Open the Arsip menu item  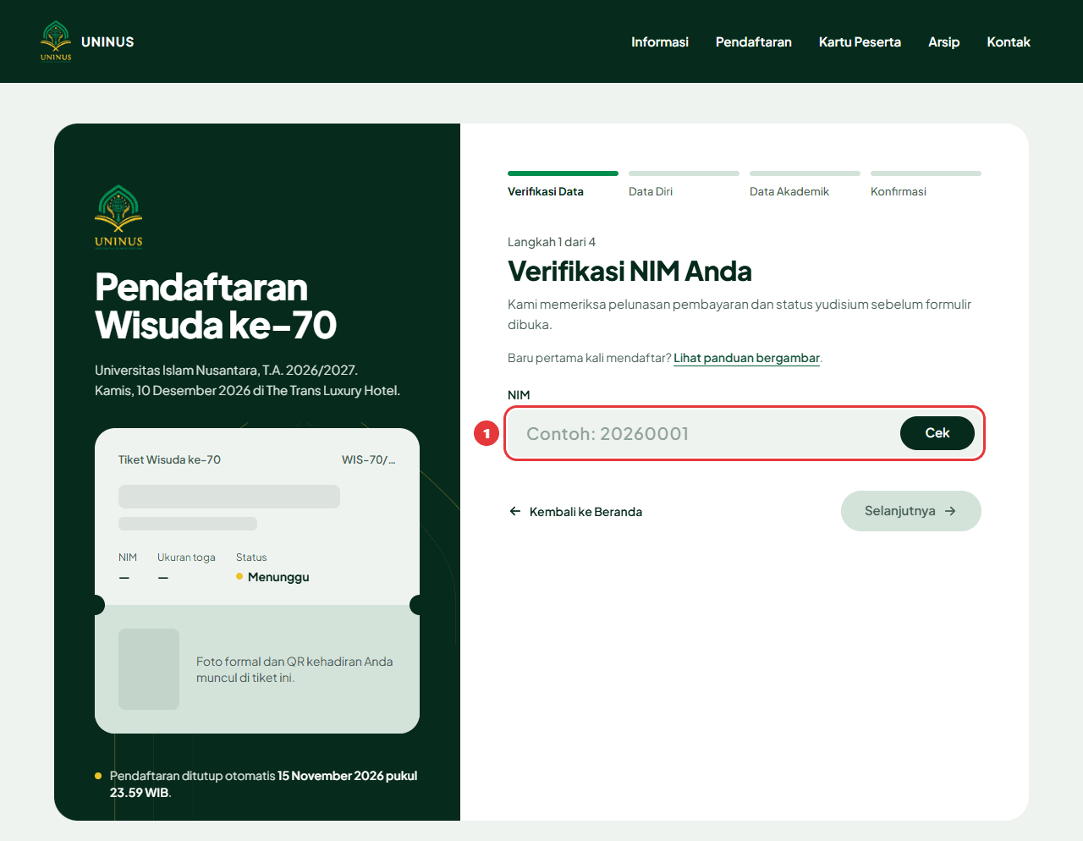(x=943, y=42)
